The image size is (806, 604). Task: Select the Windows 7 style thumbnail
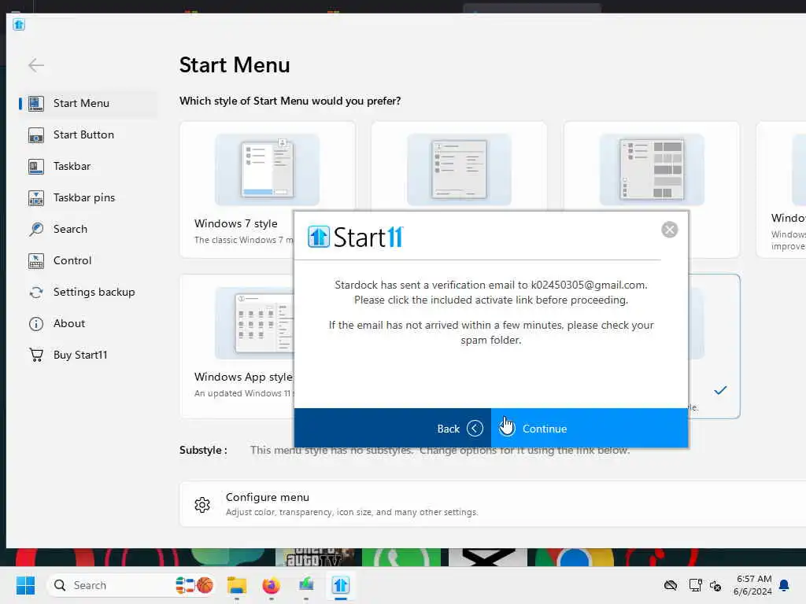[x=268, y=170]
